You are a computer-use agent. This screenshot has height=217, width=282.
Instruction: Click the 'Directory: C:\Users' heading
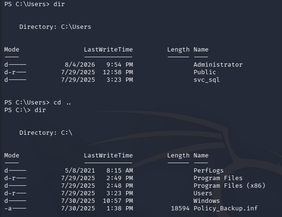55,27
